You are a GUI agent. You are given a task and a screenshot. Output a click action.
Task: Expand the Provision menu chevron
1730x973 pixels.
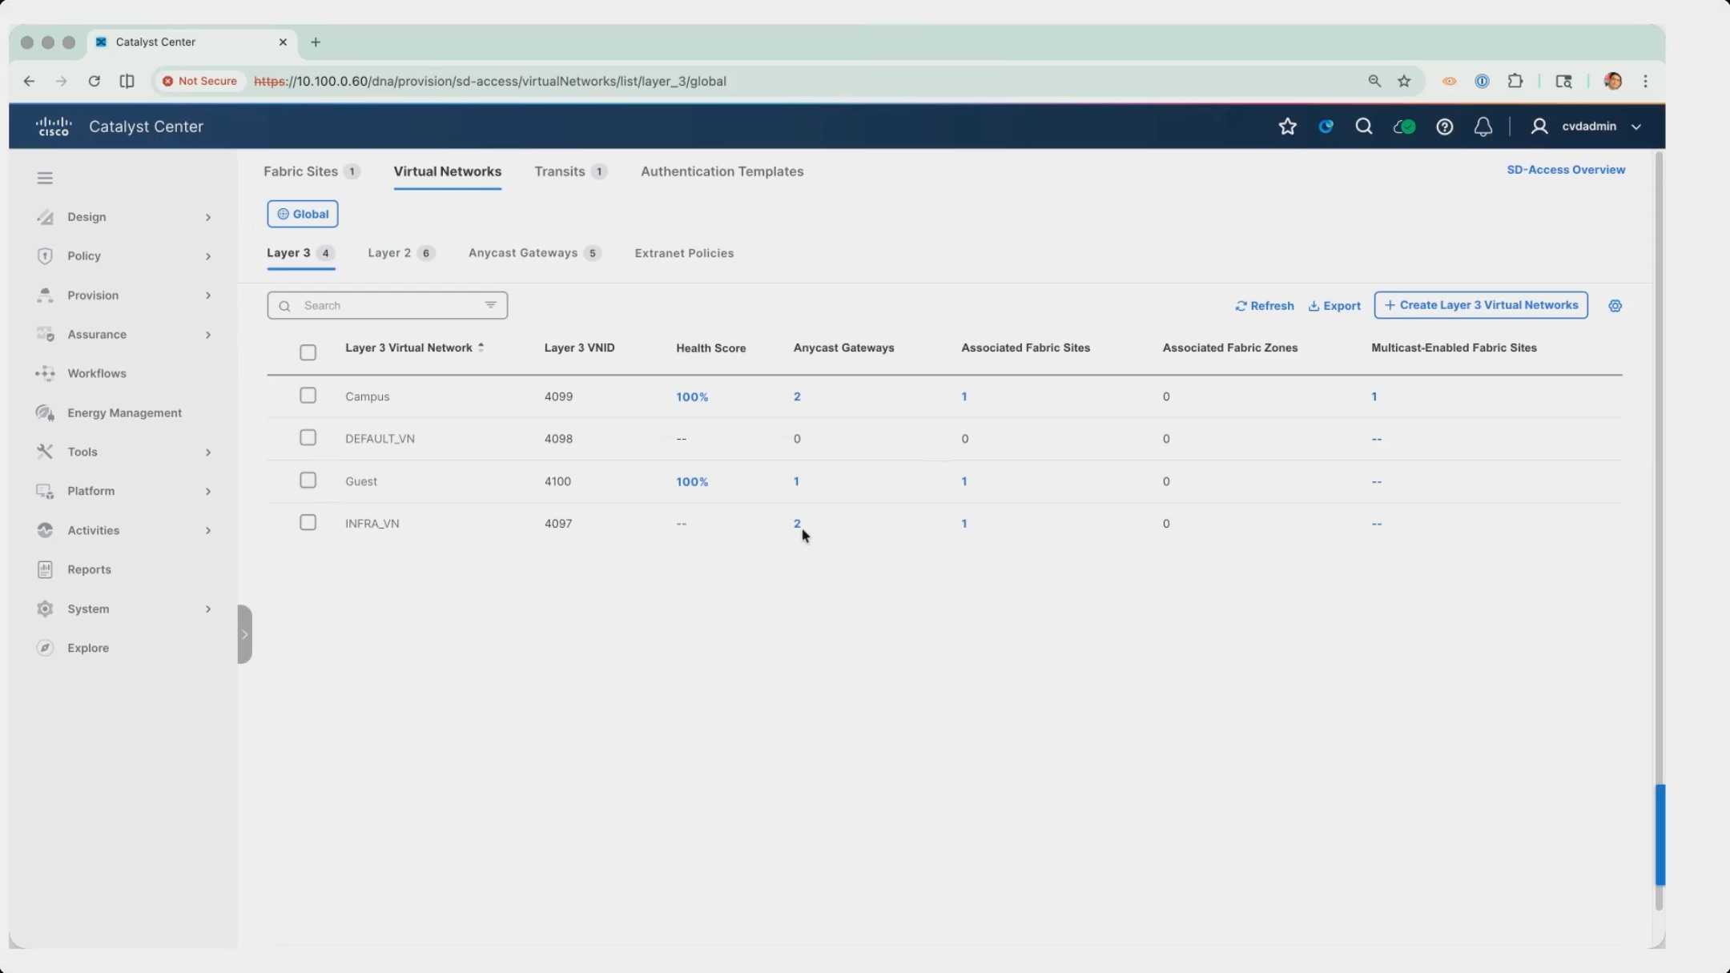click(x=208, y=296)
